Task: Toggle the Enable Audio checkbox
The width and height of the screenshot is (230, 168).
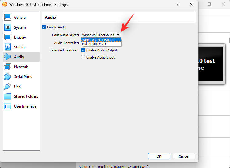Action: [44, 27]
